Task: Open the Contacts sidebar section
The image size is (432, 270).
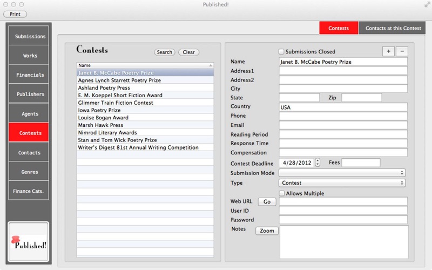Action: point(29,152)
